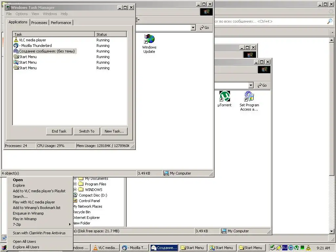
Task: Open Task Manager Windows menu
Action: tap(50, 14)
